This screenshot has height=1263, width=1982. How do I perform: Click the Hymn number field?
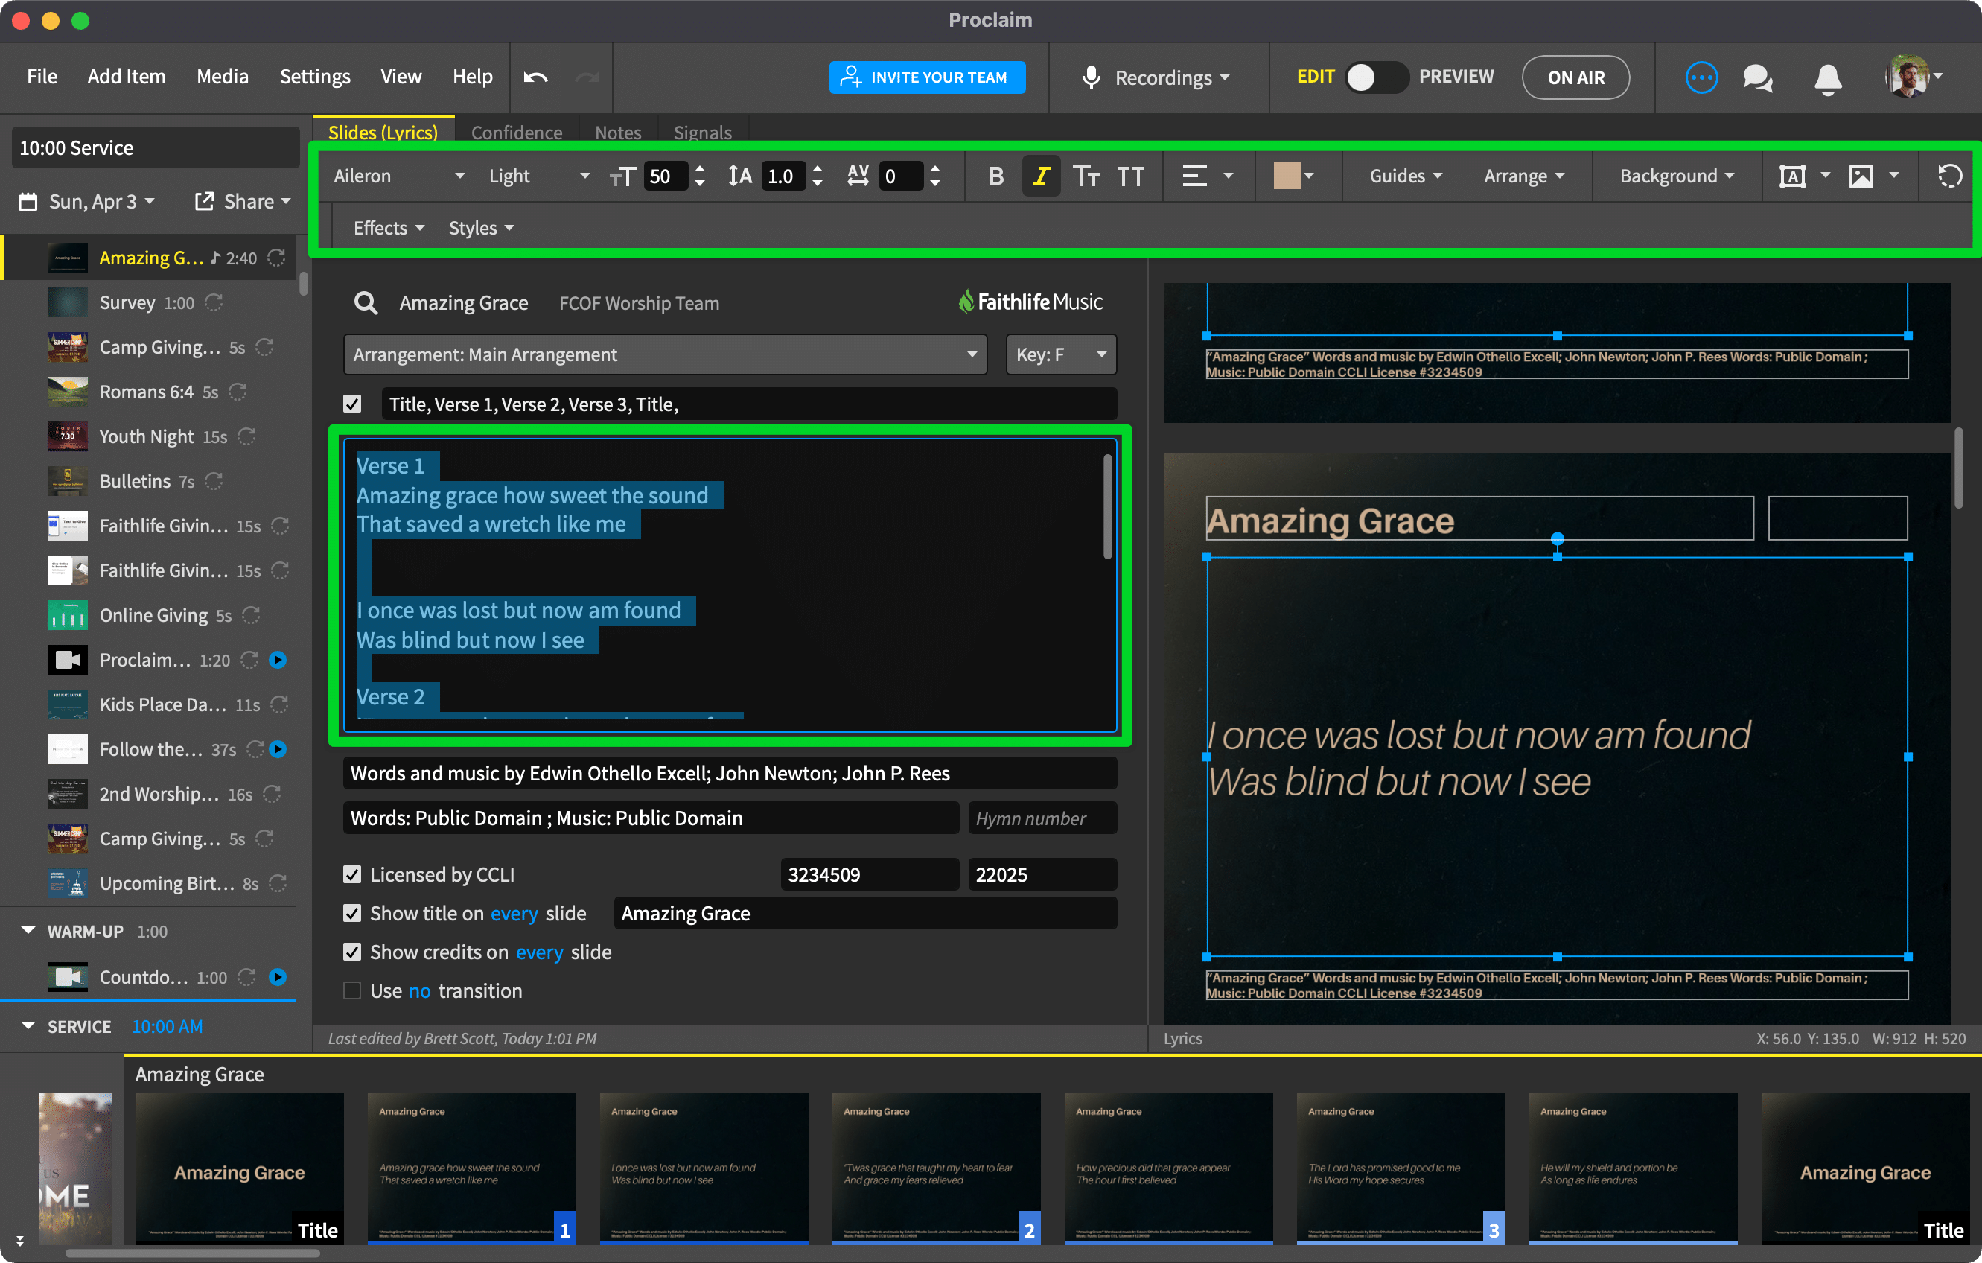(x=1042, y=818)
